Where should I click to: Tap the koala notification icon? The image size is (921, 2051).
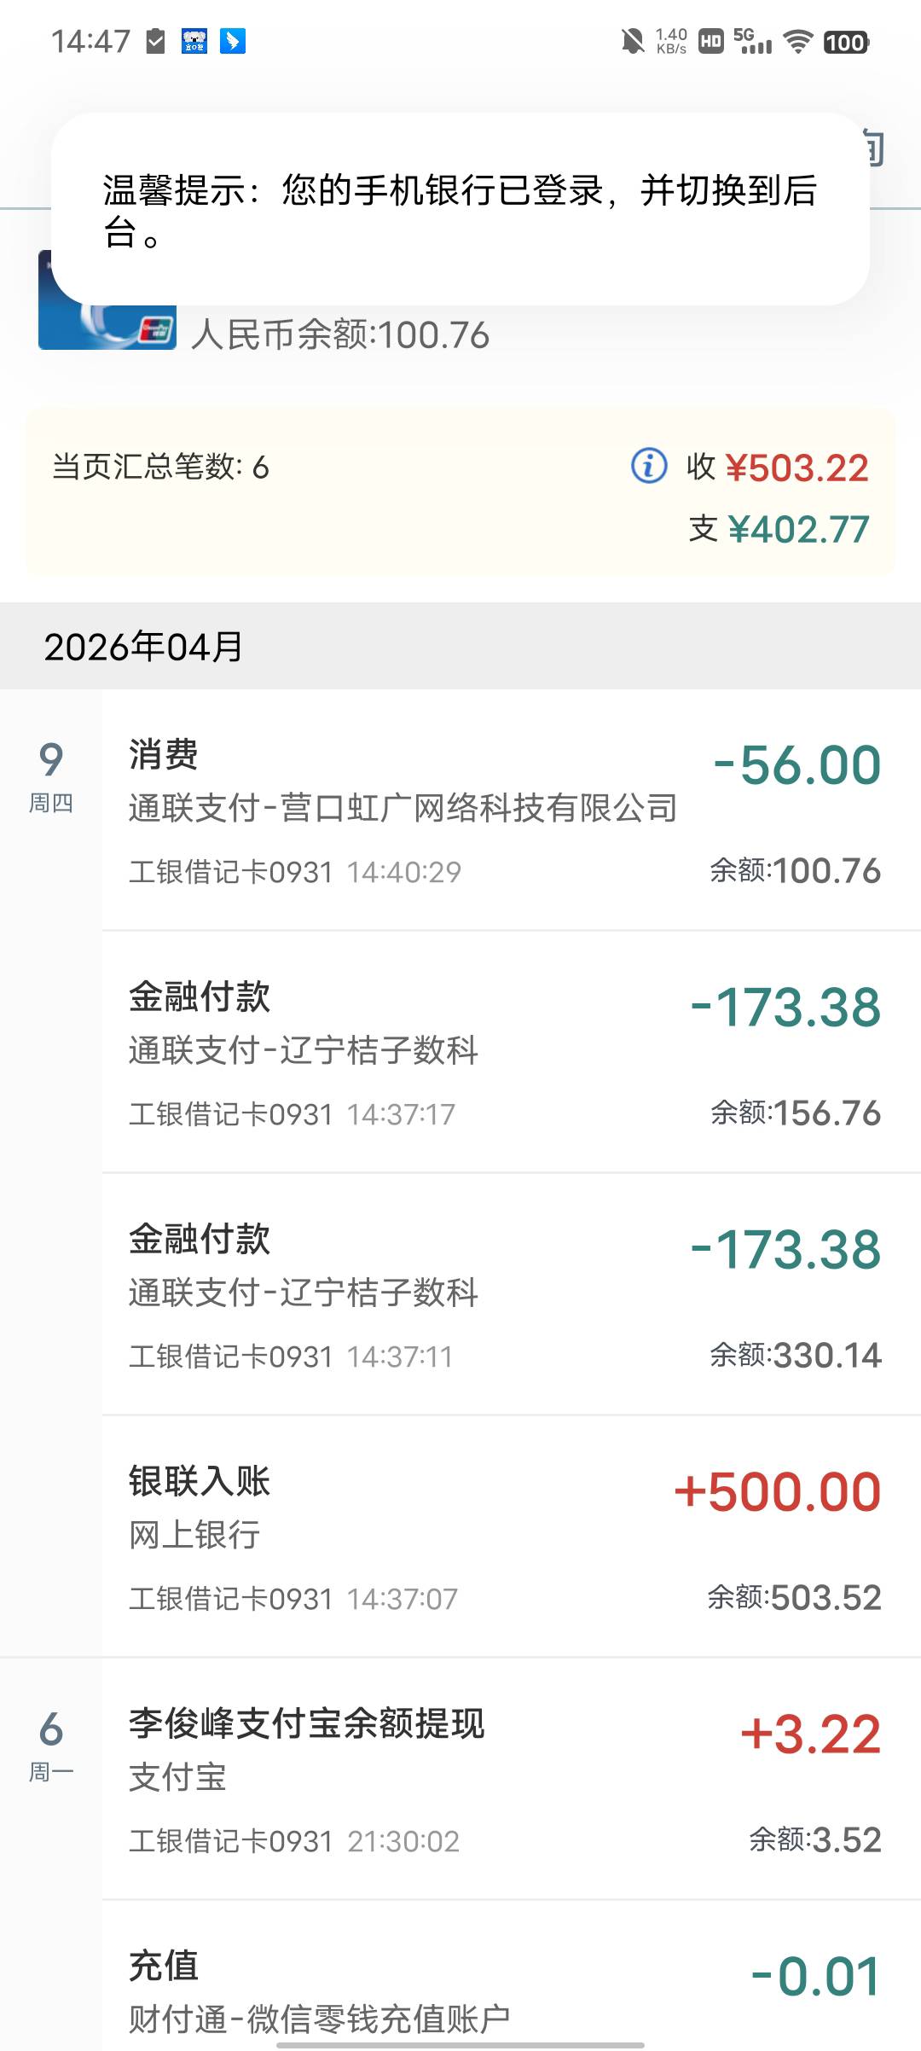point(194,40)
